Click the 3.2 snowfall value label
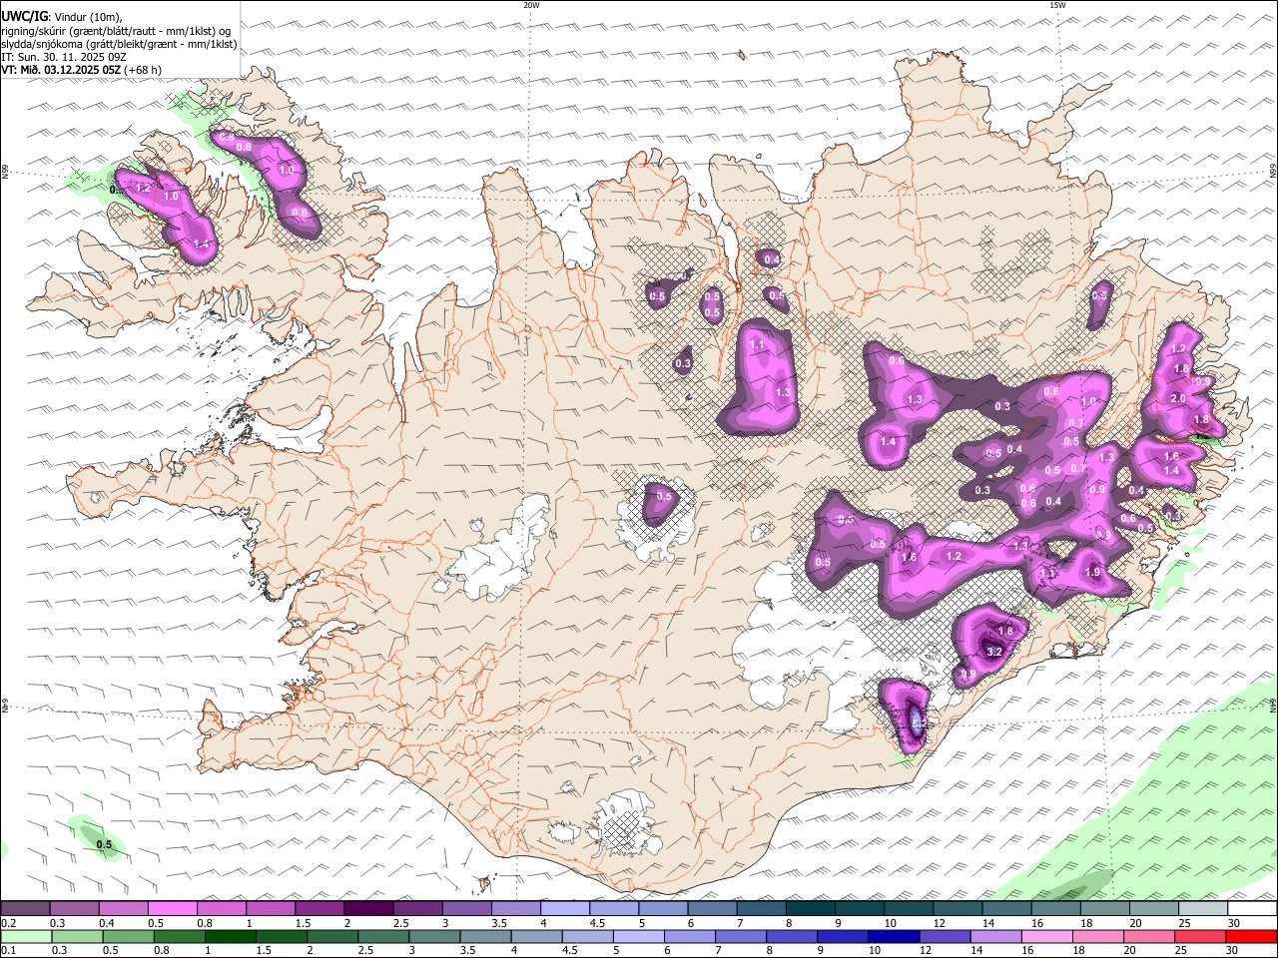The height and width of the screenshot is (958, 1278). pos(994,652)
